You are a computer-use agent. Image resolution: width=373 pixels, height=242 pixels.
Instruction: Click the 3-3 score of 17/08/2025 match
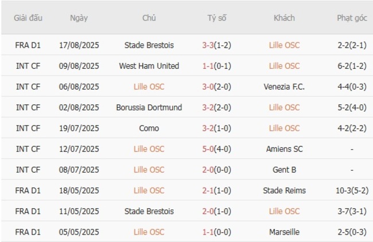pos(208,45)
